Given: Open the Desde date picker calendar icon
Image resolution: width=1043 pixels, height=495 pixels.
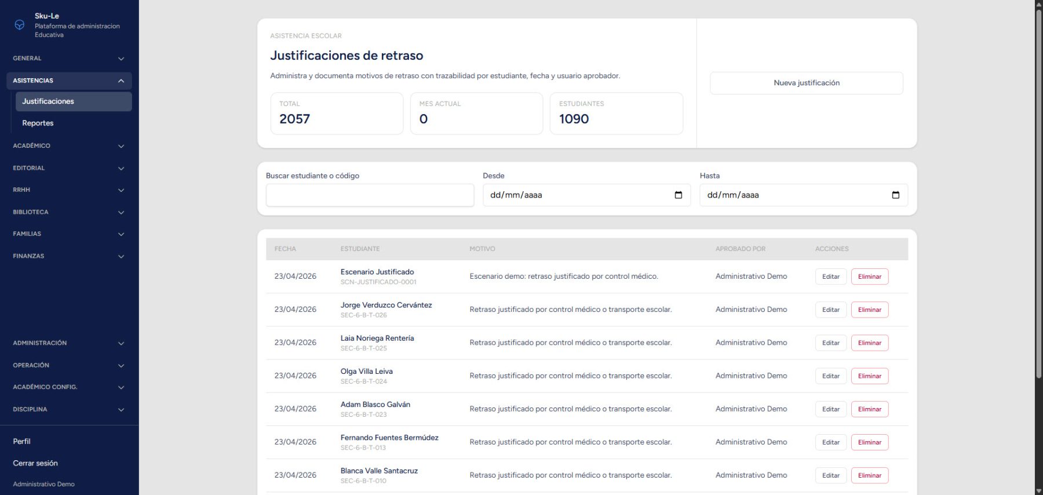Looking at the screenshot, I should [678, 195].
